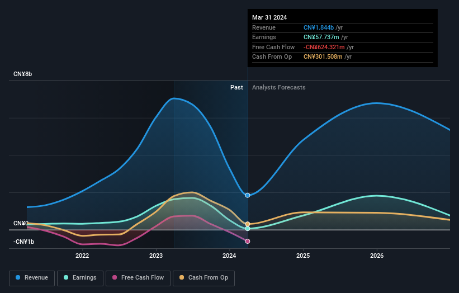Click the 2024 x-axis label

(229, 256)
